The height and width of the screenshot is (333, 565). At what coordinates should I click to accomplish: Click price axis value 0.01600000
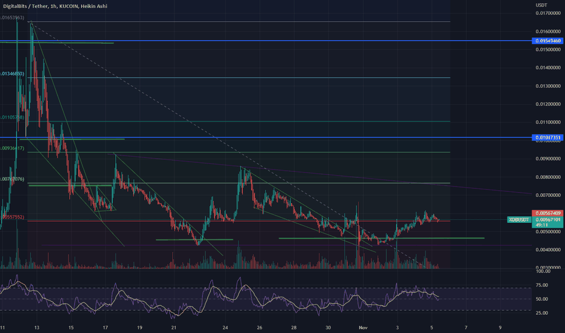548,31
